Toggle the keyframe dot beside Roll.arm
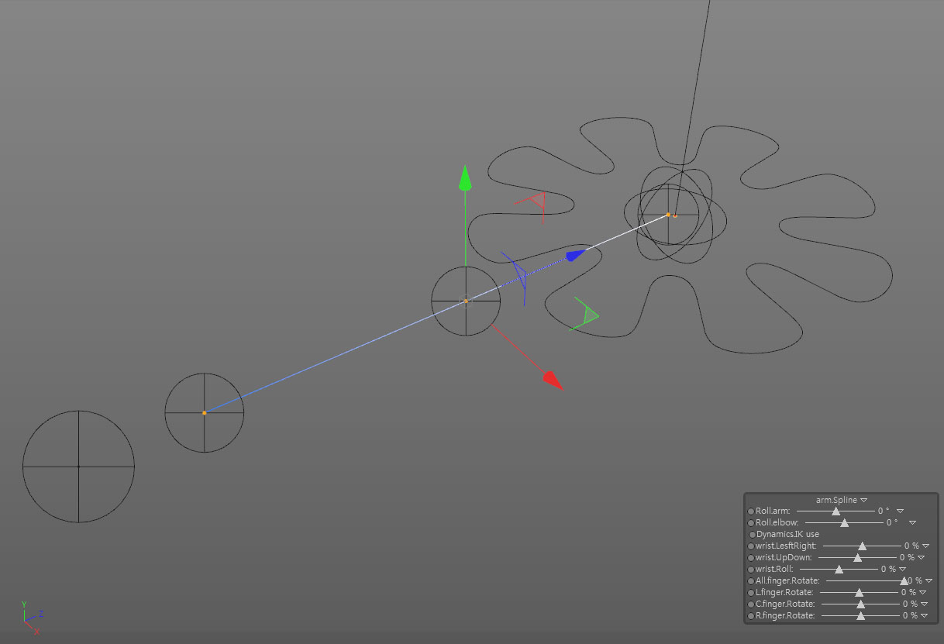 (750, 511)
